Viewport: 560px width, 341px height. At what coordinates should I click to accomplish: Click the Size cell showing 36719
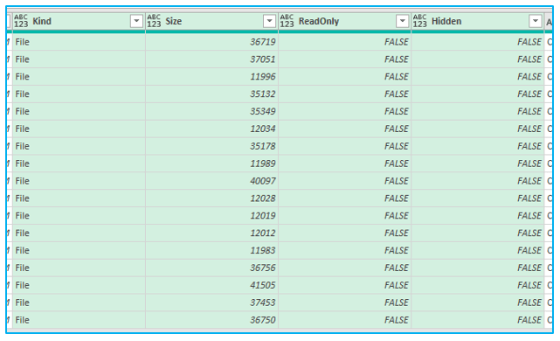pos(211,42)
